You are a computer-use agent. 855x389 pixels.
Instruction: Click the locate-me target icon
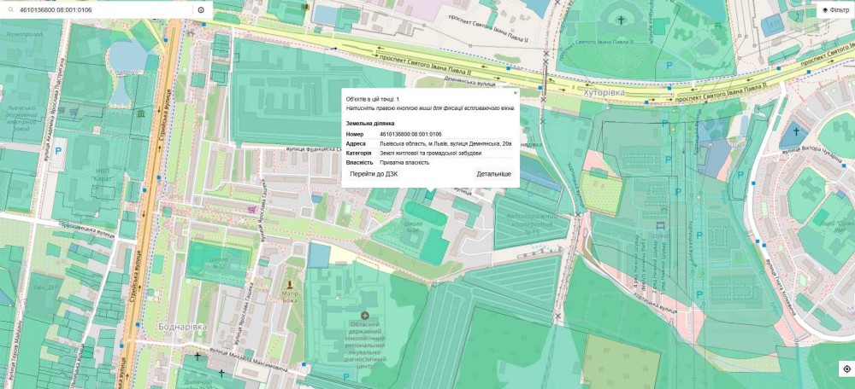point(846,369)
